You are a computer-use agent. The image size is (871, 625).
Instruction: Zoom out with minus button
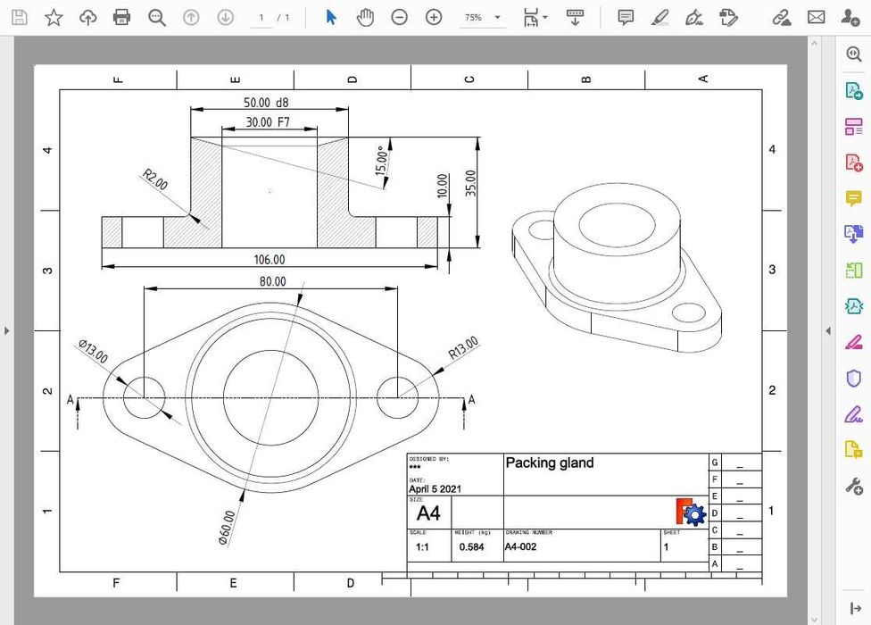399,17
